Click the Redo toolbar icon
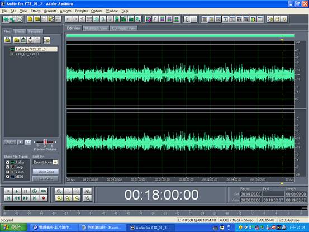This screenshot has width=309, height=232. pos(75,19)
